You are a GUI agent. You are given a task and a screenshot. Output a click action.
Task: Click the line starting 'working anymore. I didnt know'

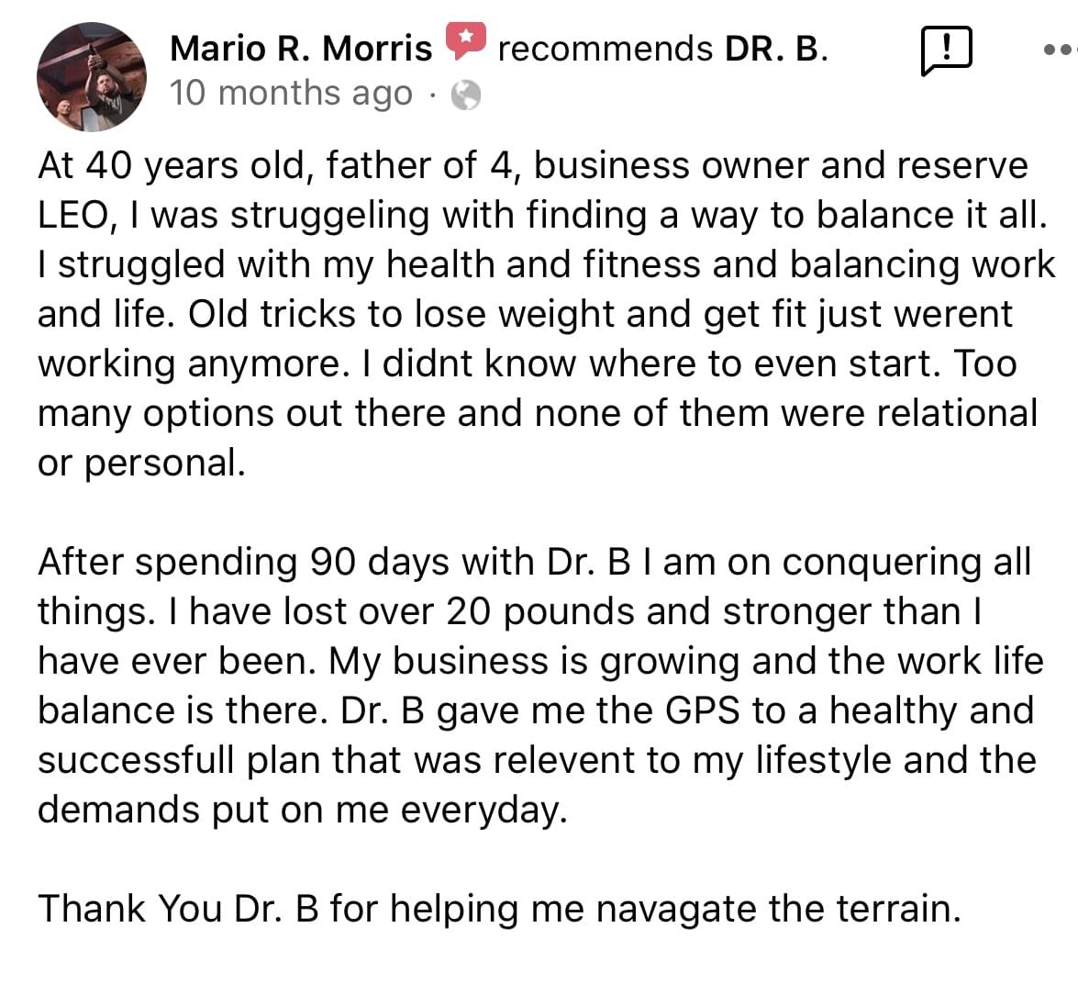(528, 364)
